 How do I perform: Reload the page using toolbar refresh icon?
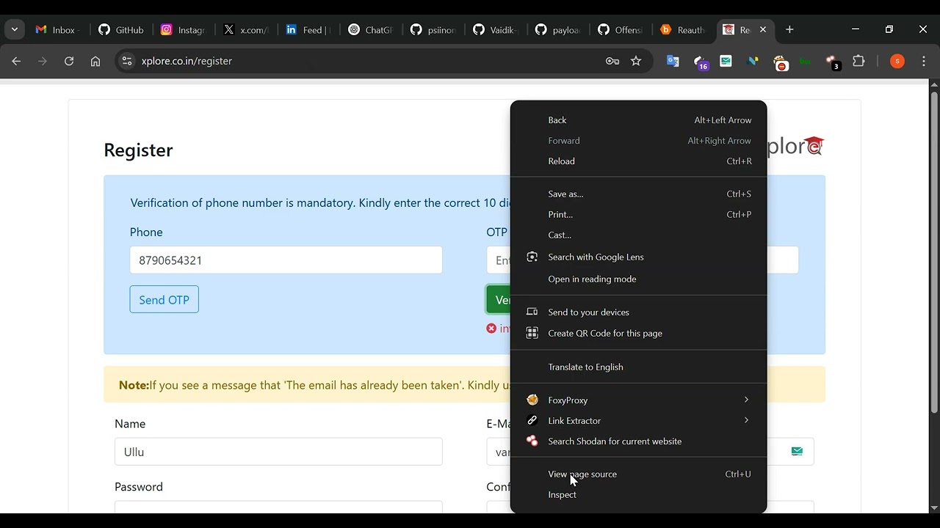tap(69, 62)
